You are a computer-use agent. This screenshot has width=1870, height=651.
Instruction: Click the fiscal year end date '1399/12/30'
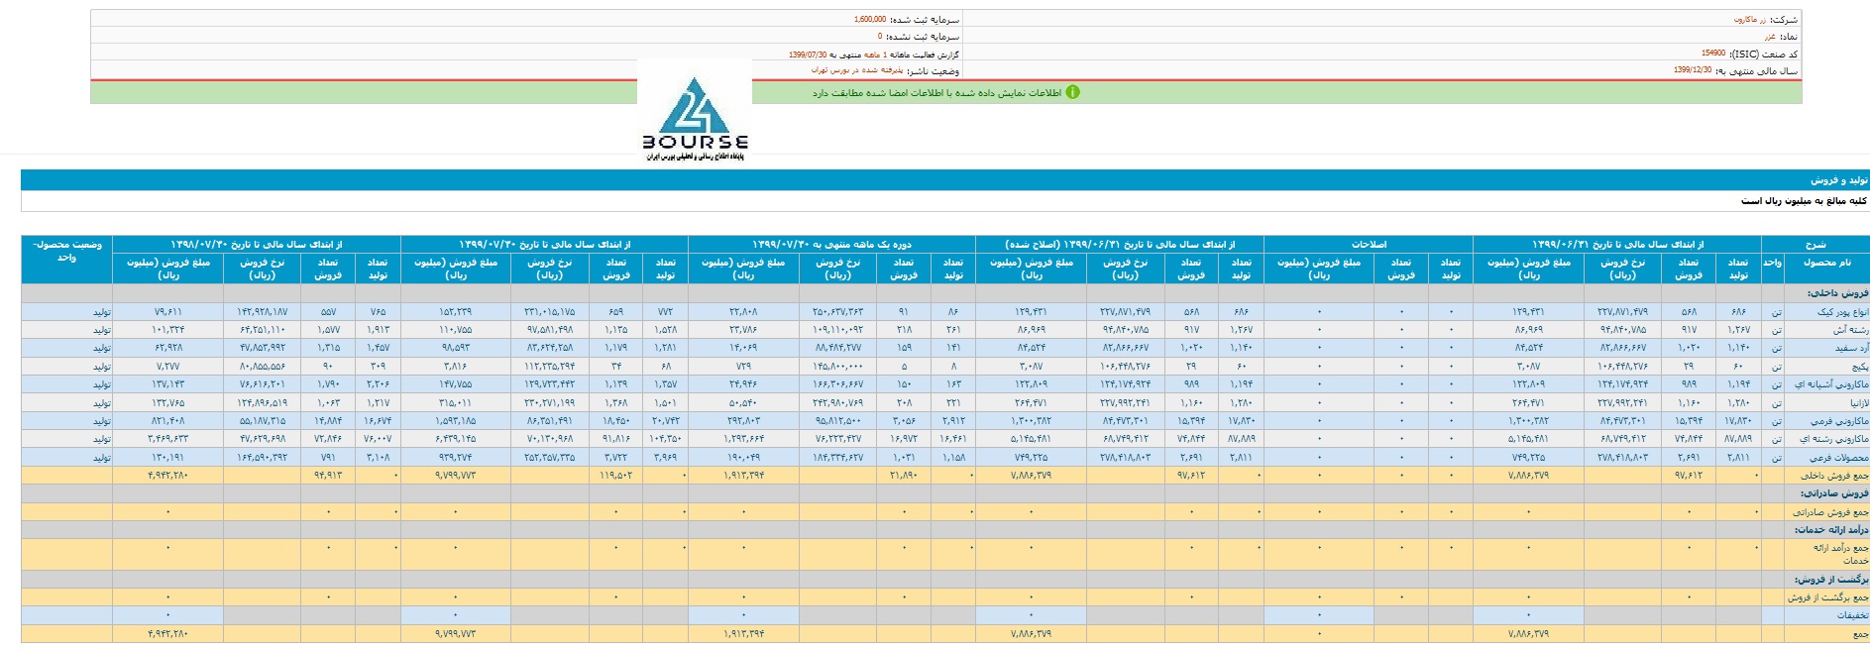(x=1693, y=70)
